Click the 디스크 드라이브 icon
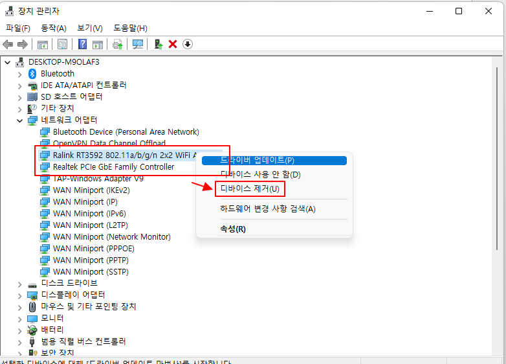The height and width of the screenshot is (364, 506). point(32,285)
